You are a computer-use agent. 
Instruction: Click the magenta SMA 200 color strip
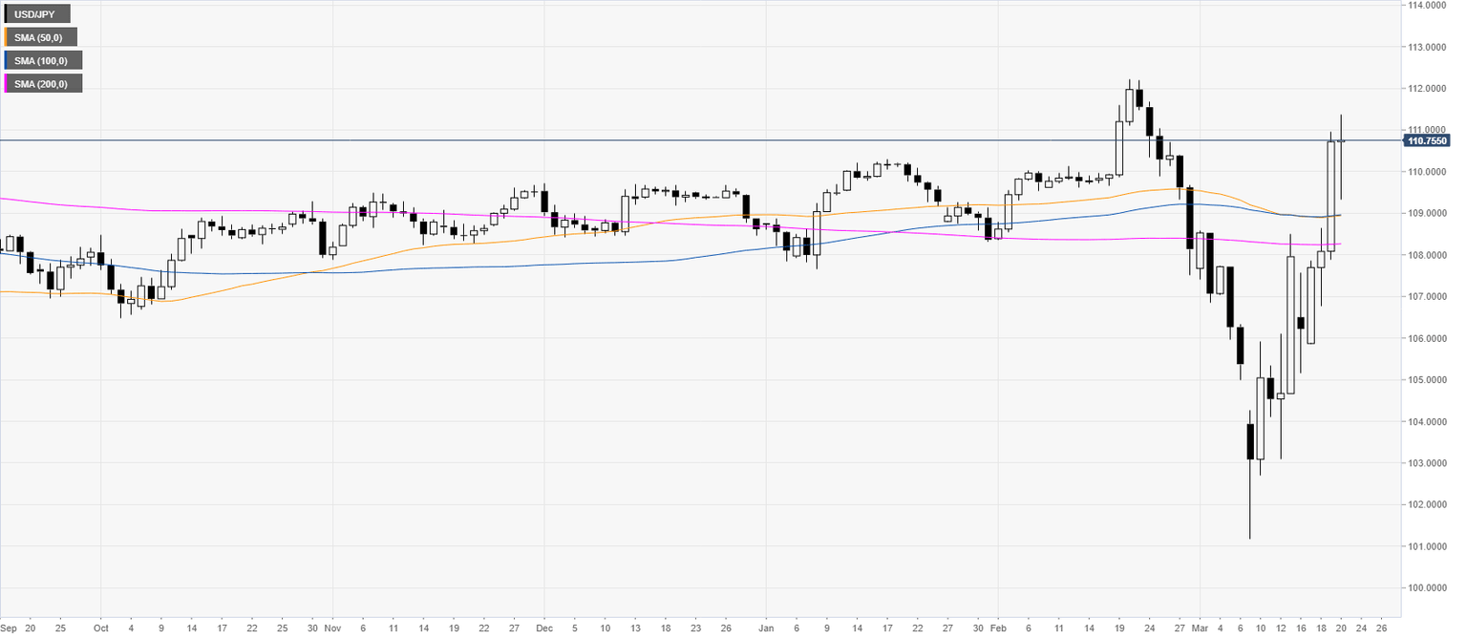(7, 84)
